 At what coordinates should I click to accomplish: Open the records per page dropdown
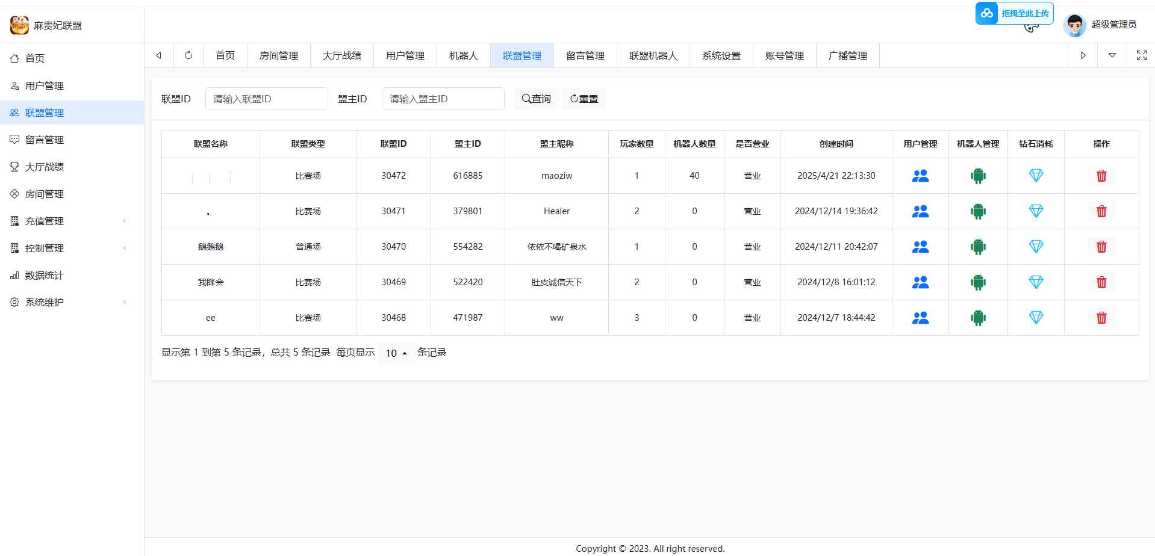pos(396,353)
